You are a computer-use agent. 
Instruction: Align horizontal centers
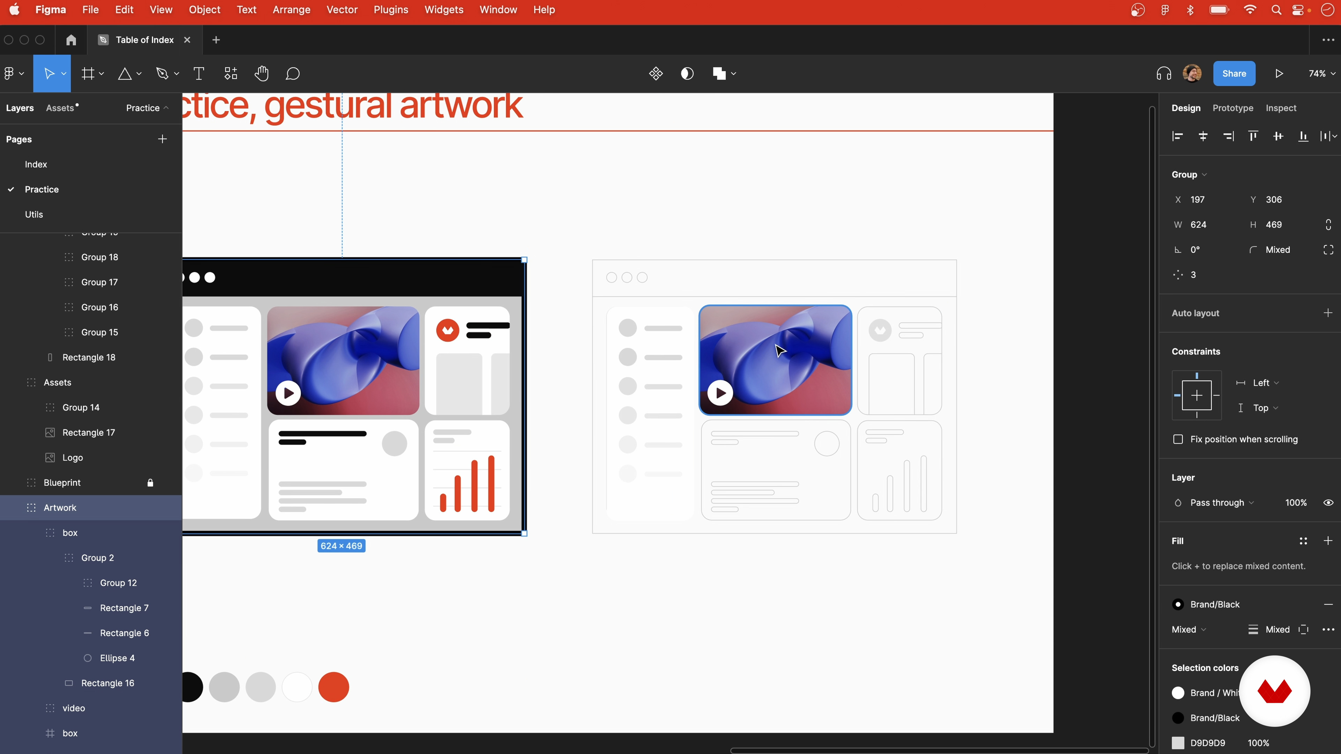tap(1202, 136)
